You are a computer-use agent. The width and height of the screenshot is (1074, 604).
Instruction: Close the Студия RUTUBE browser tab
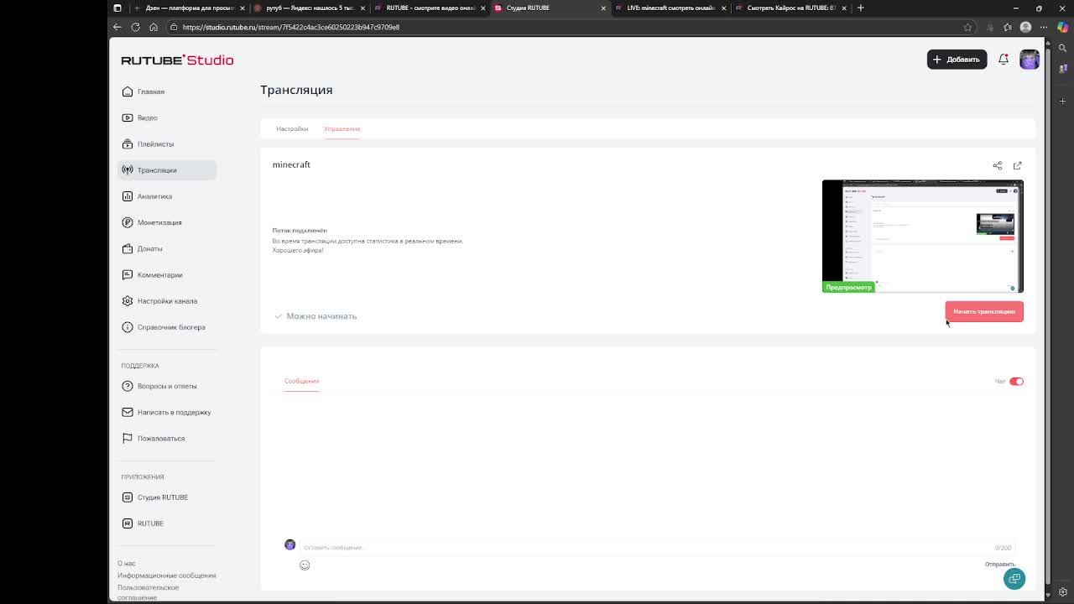[x=602, y=8]
